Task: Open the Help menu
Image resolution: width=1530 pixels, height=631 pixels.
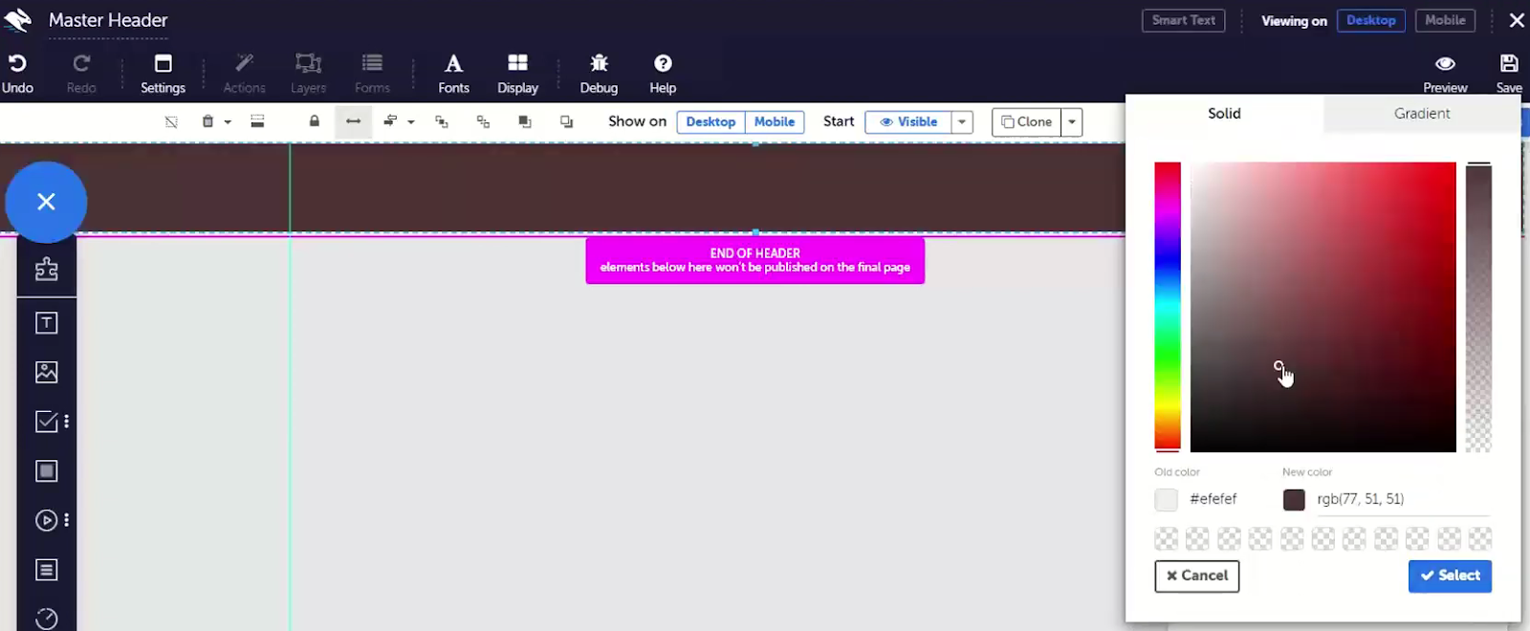Action: 663,74
